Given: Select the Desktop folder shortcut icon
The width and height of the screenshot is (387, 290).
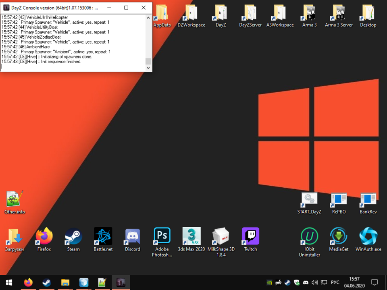Looking at the screenshot, I should (368, 16).
